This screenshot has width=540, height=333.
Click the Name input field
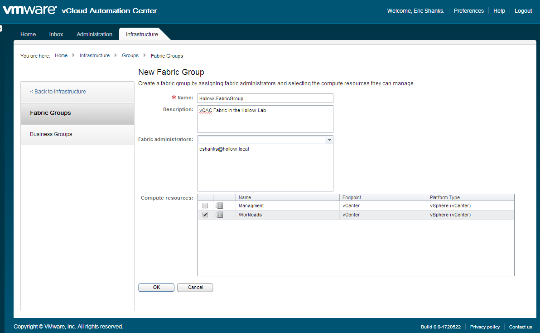point(265,98)
